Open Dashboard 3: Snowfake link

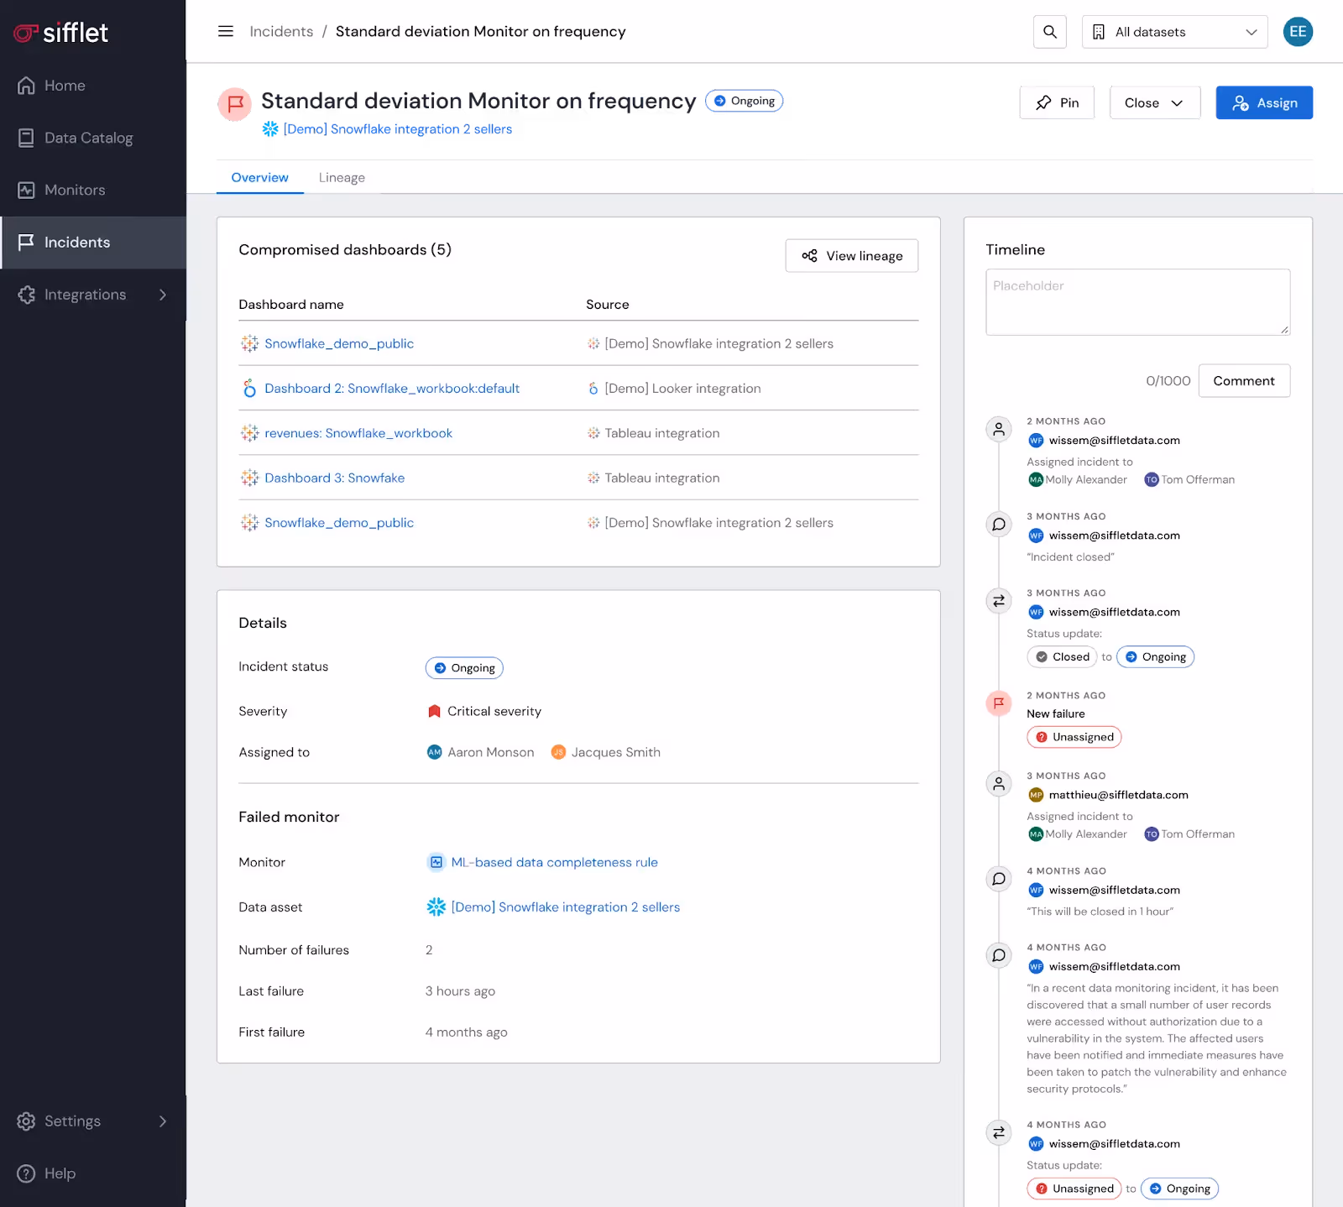pos(334,478)
